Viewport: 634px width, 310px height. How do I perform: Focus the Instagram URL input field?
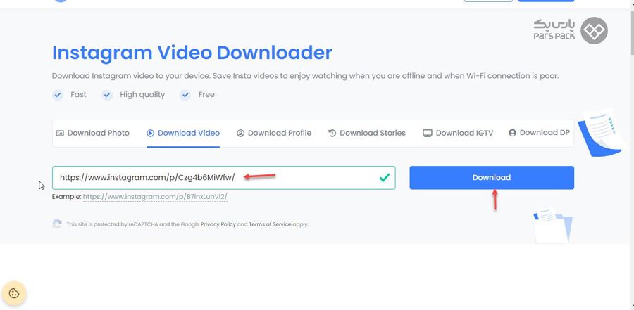(x=223, y=178)
